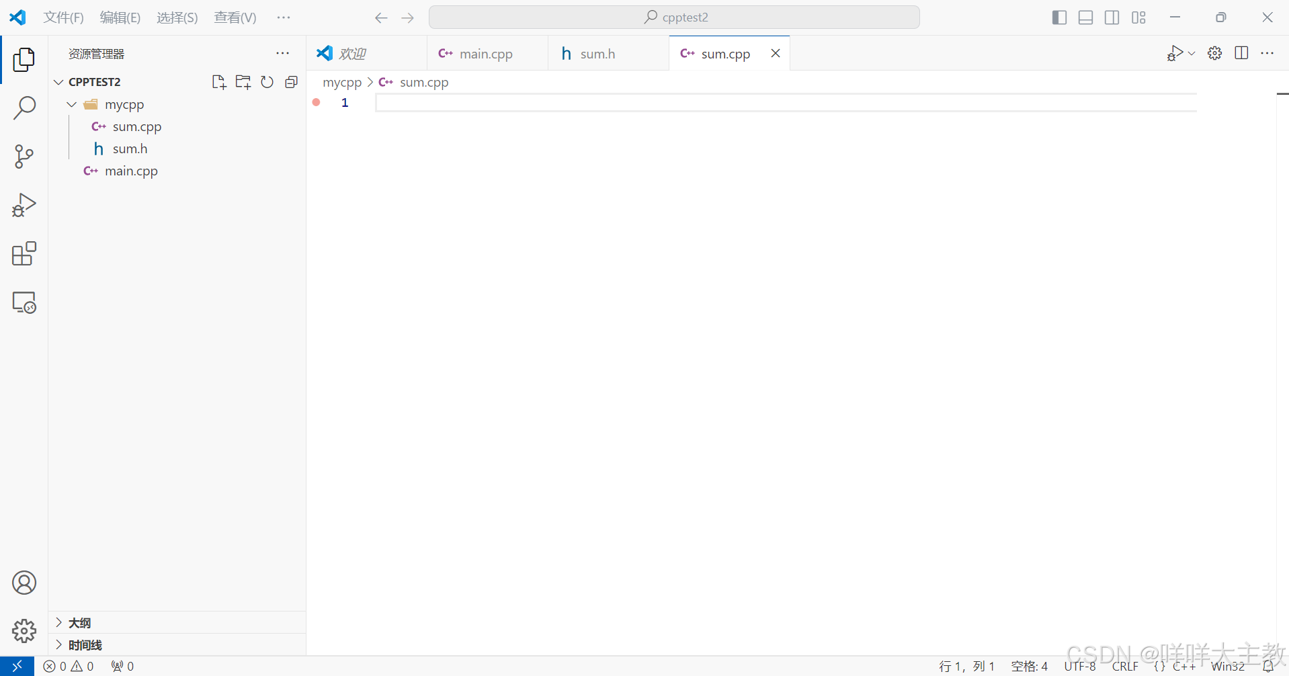The image size is (1289, 676).
Task: Open the Accounts menu icon
Action: point(24,583)
